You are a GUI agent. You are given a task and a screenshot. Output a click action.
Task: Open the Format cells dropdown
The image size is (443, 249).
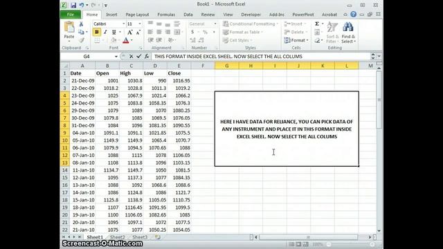[296, 40]
